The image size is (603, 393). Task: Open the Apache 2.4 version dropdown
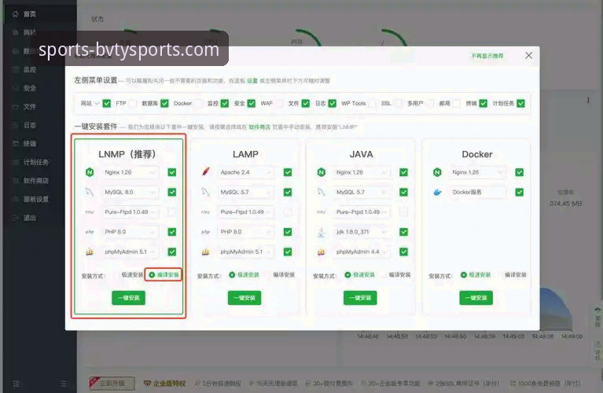246,172
